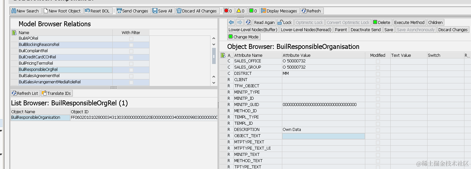Start a New Search
The width and height of the screenshot is (471, 169).
pyautogui.click(x=26, y=11)
